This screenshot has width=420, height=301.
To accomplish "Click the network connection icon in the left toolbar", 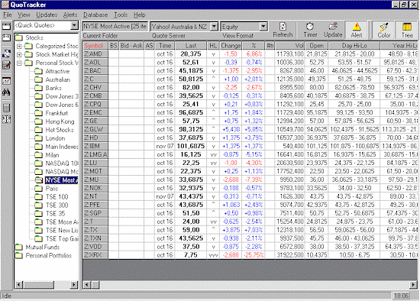I will click(6, 53).
